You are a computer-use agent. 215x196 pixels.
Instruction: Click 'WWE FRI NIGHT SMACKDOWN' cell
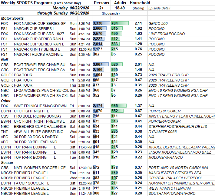[x=40, y=106]
